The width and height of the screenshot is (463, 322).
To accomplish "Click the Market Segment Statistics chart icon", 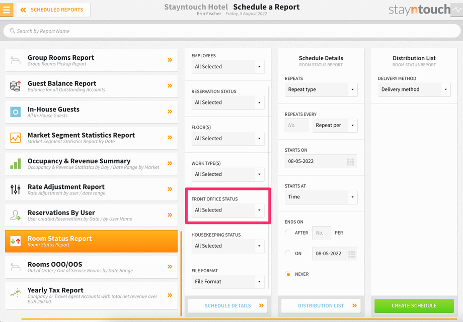I will [16, 138].
